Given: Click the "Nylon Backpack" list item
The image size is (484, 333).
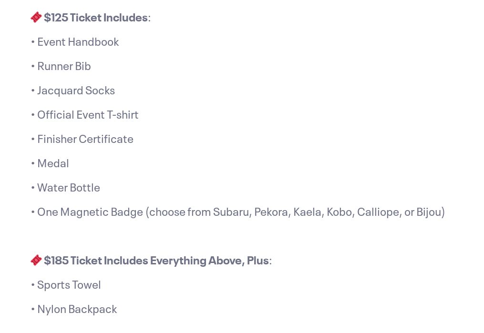Looking at the screenshot, I should click(77, 309).
